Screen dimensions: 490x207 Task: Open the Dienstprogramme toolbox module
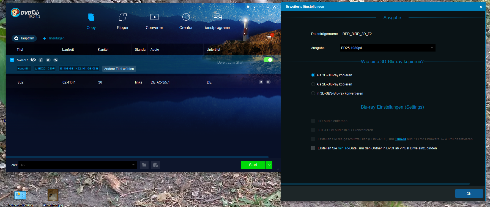coord(218,21)
